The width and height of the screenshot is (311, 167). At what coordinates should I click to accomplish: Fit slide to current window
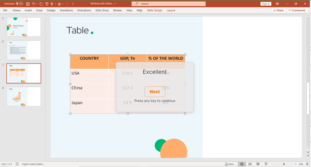[x=307, y=164]
